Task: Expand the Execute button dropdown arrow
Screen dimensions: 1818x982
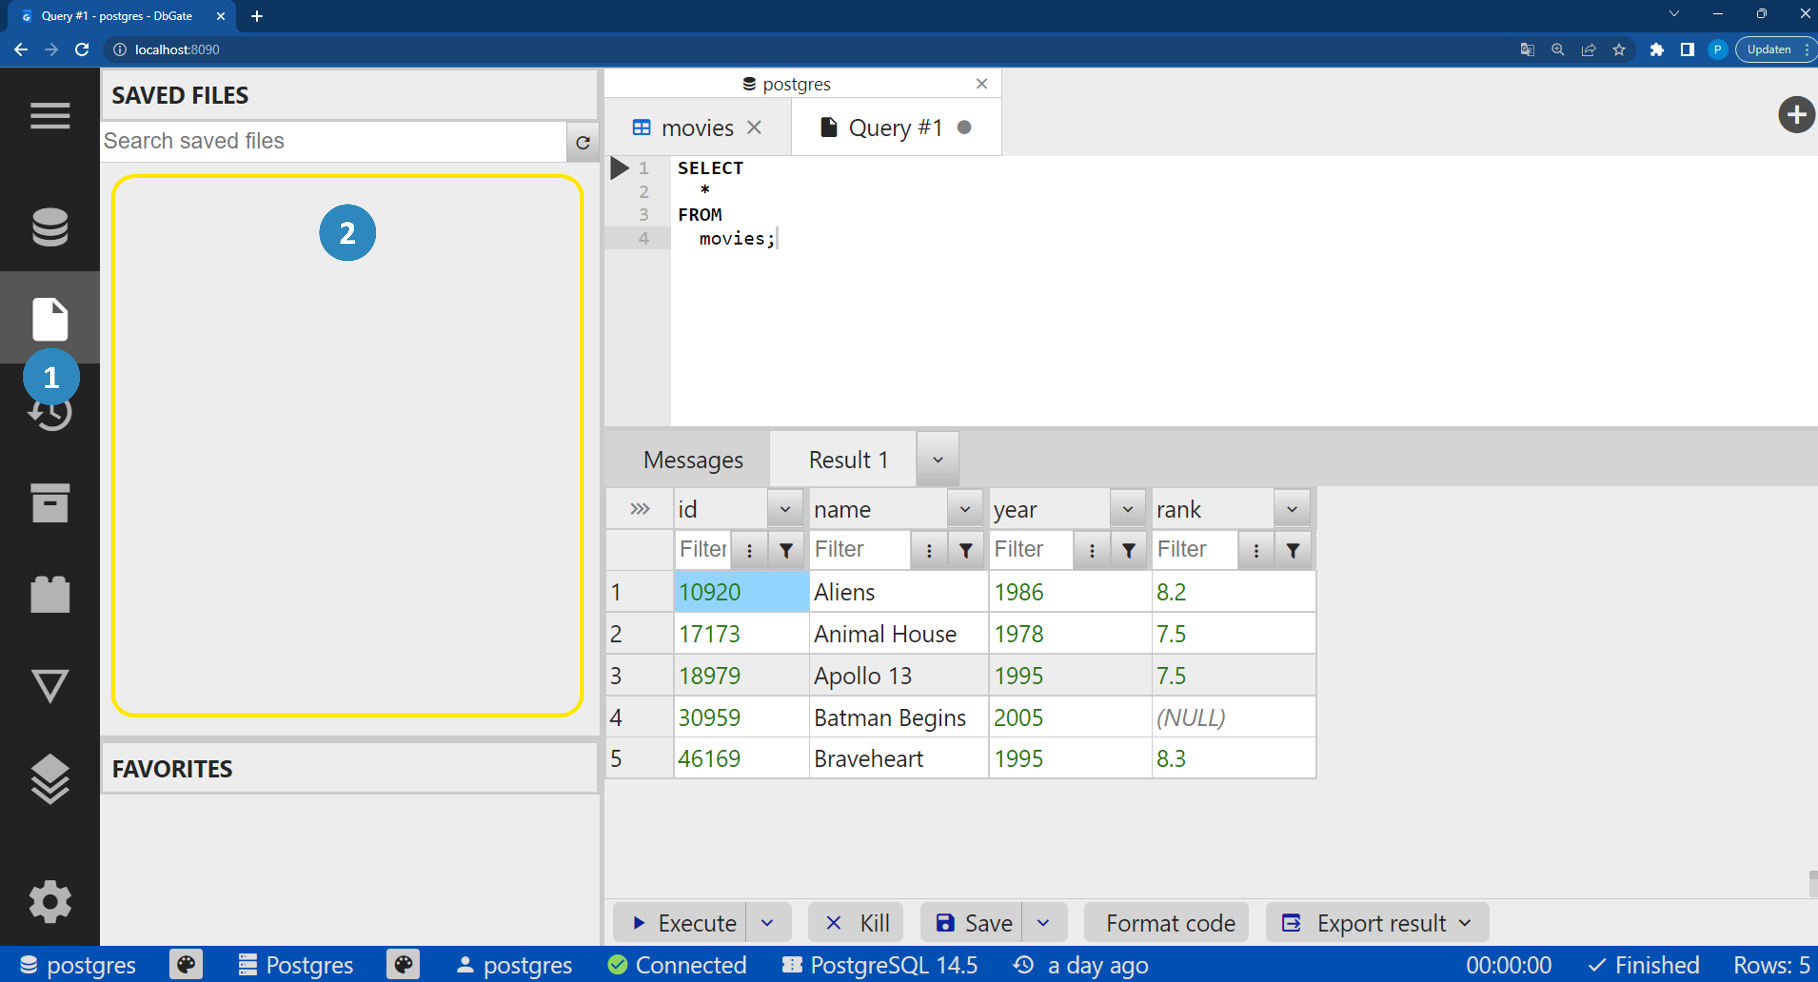Action: (x=767, y=923)
